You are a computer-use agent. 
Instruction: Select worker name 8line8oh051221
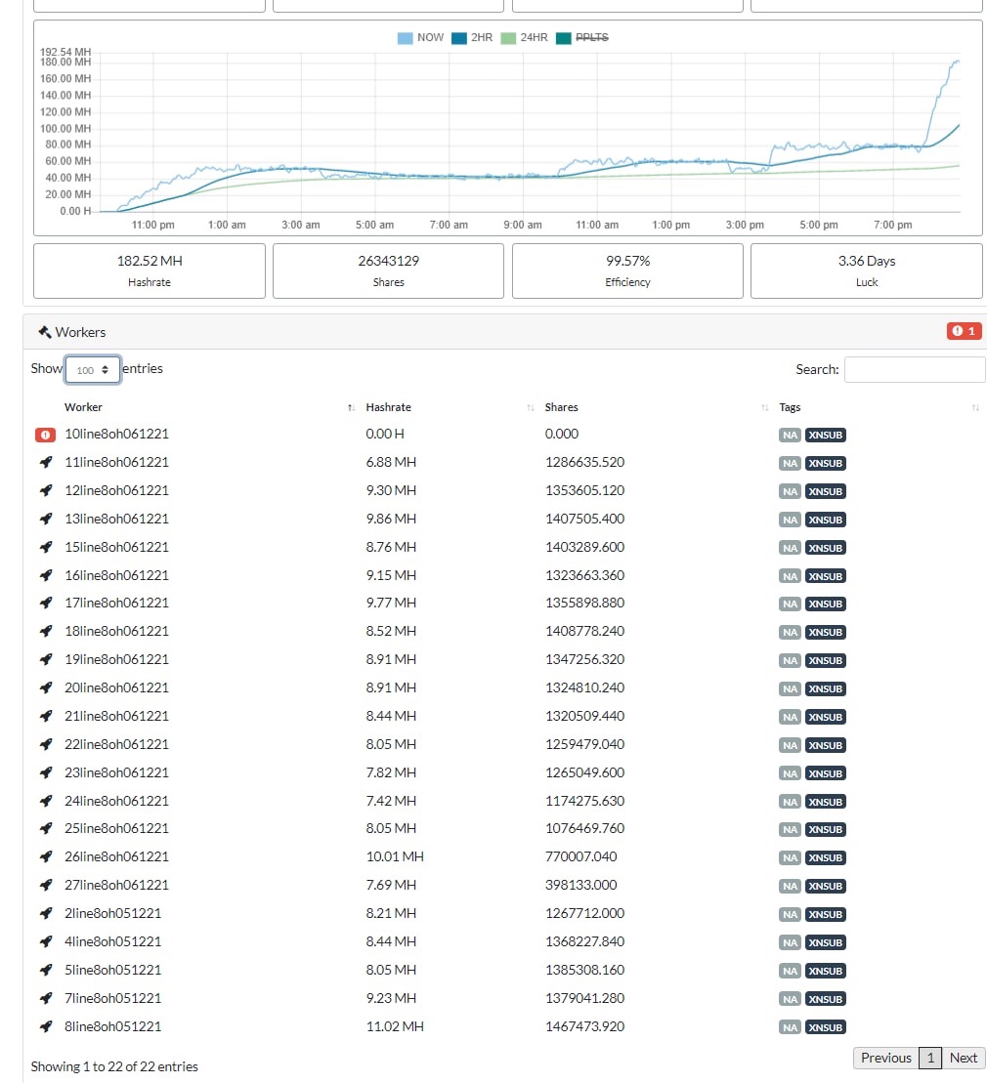pos(112,1027)
